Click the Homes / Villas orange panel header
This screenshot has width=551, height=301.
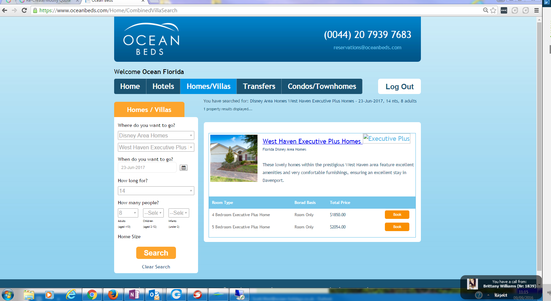(149, 110)
